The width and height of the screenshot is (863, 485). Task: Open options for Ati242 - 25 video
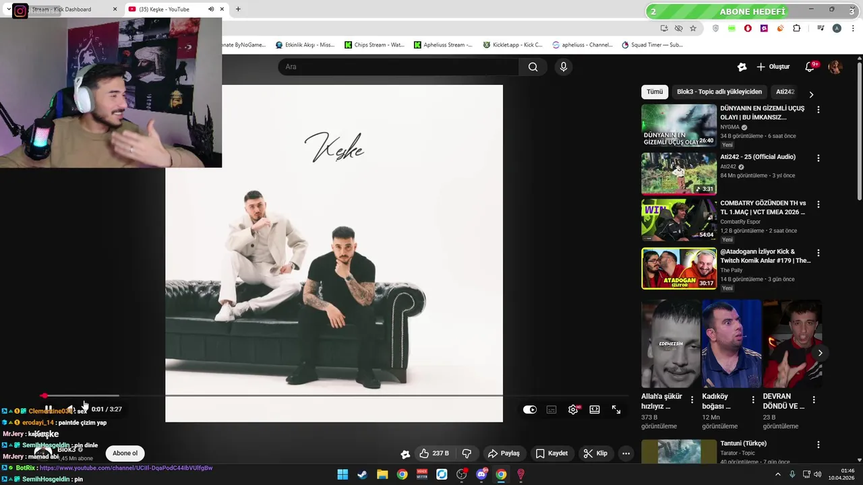pos(819,158)
